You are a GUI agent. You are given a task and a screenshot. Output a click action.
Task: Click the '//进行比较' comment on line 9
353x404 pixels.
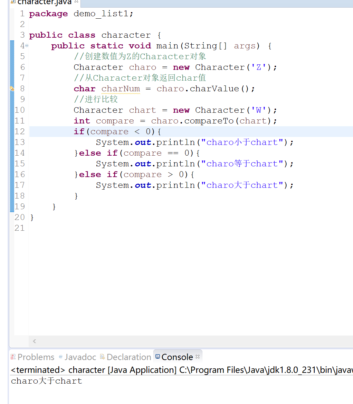coord(96,99)
